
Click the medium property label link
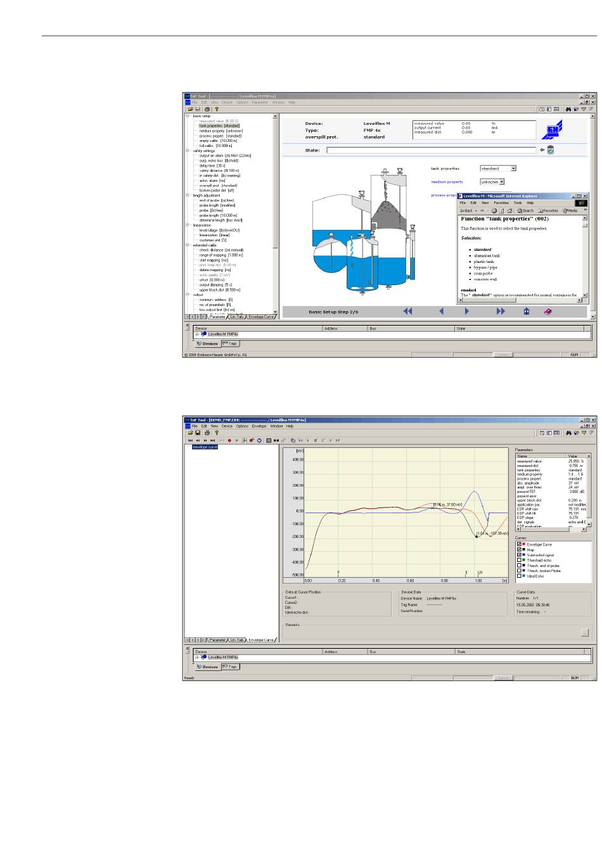[447, 182]
